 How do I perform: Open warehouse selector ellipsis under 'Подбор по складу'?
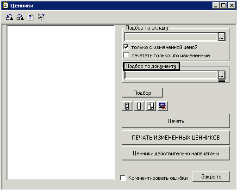click(x=222, y=37)
